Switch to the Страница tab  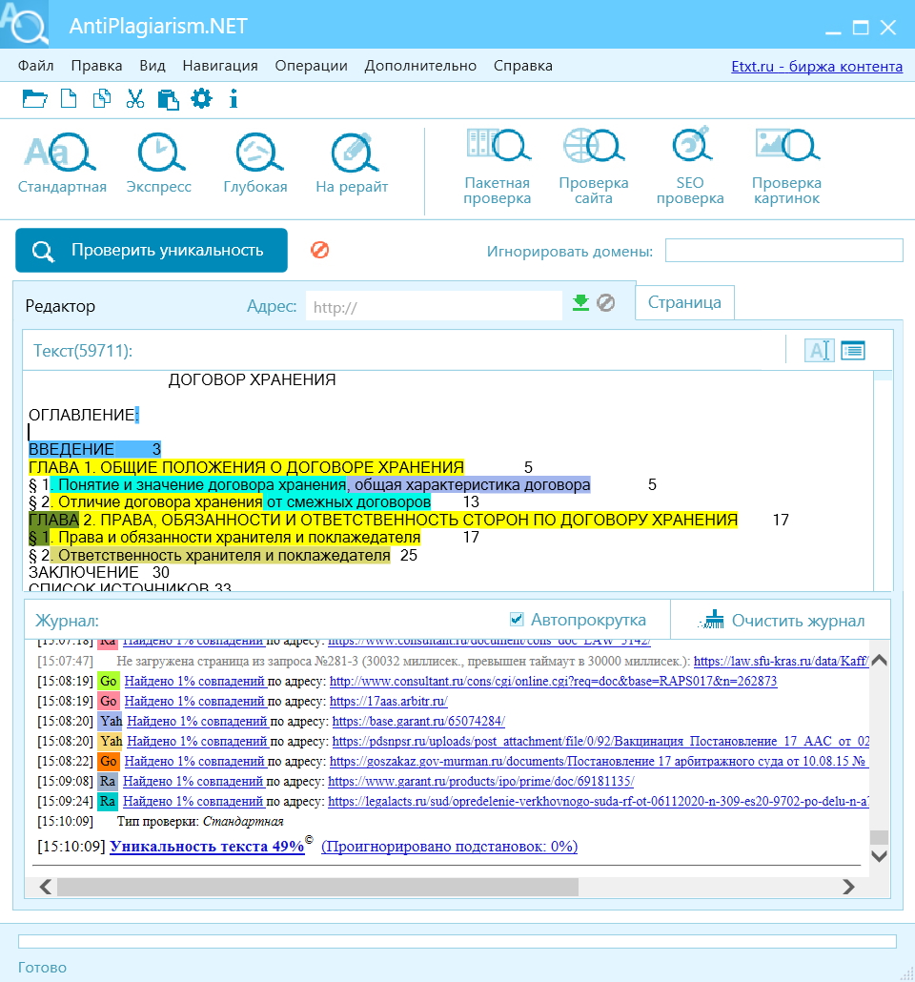[x=684, y=302]
